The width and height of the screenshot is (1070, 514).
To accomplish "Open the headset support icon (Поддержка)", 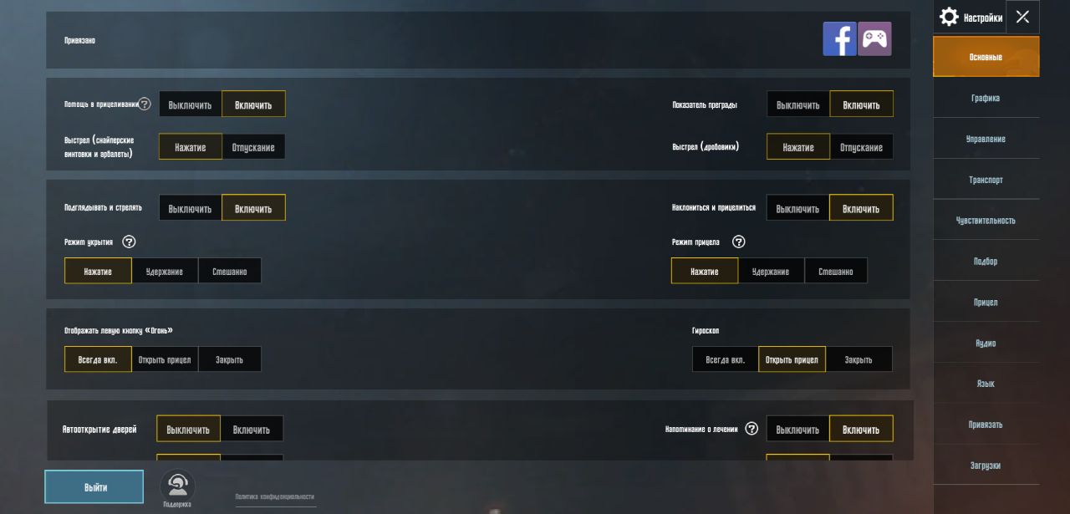I will pos(177,486).
